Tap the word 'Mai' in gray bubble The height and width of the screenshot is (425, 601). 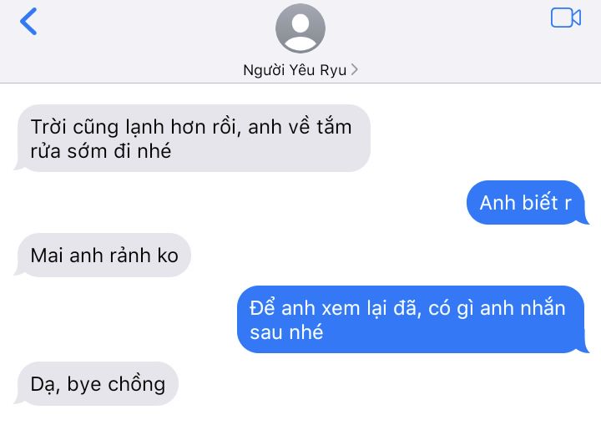coord(47,255)
